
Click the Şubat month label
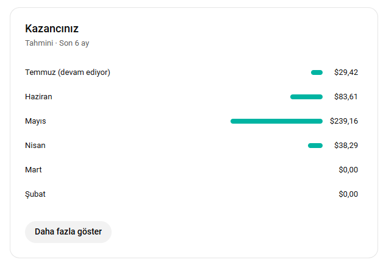pos(35,194)
